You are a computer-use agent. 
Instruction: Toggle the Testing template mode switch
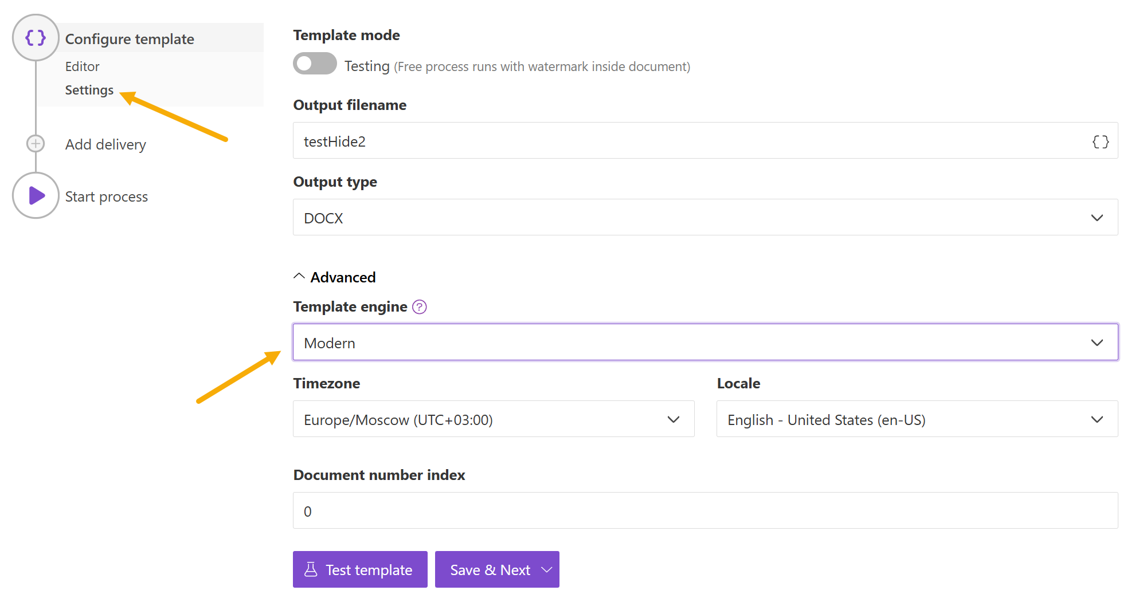coord(315,64)
